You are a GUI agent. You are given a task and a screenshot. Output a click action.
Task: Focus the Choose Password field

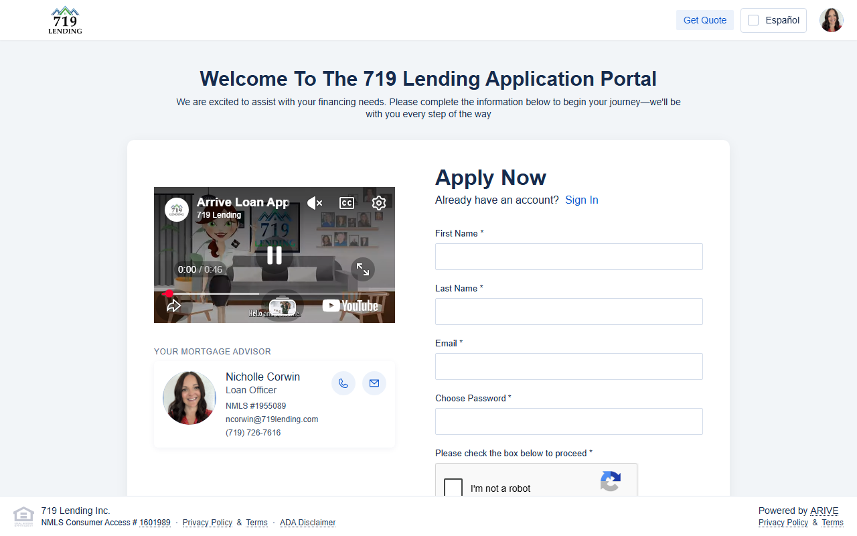[x=569, y=421]
